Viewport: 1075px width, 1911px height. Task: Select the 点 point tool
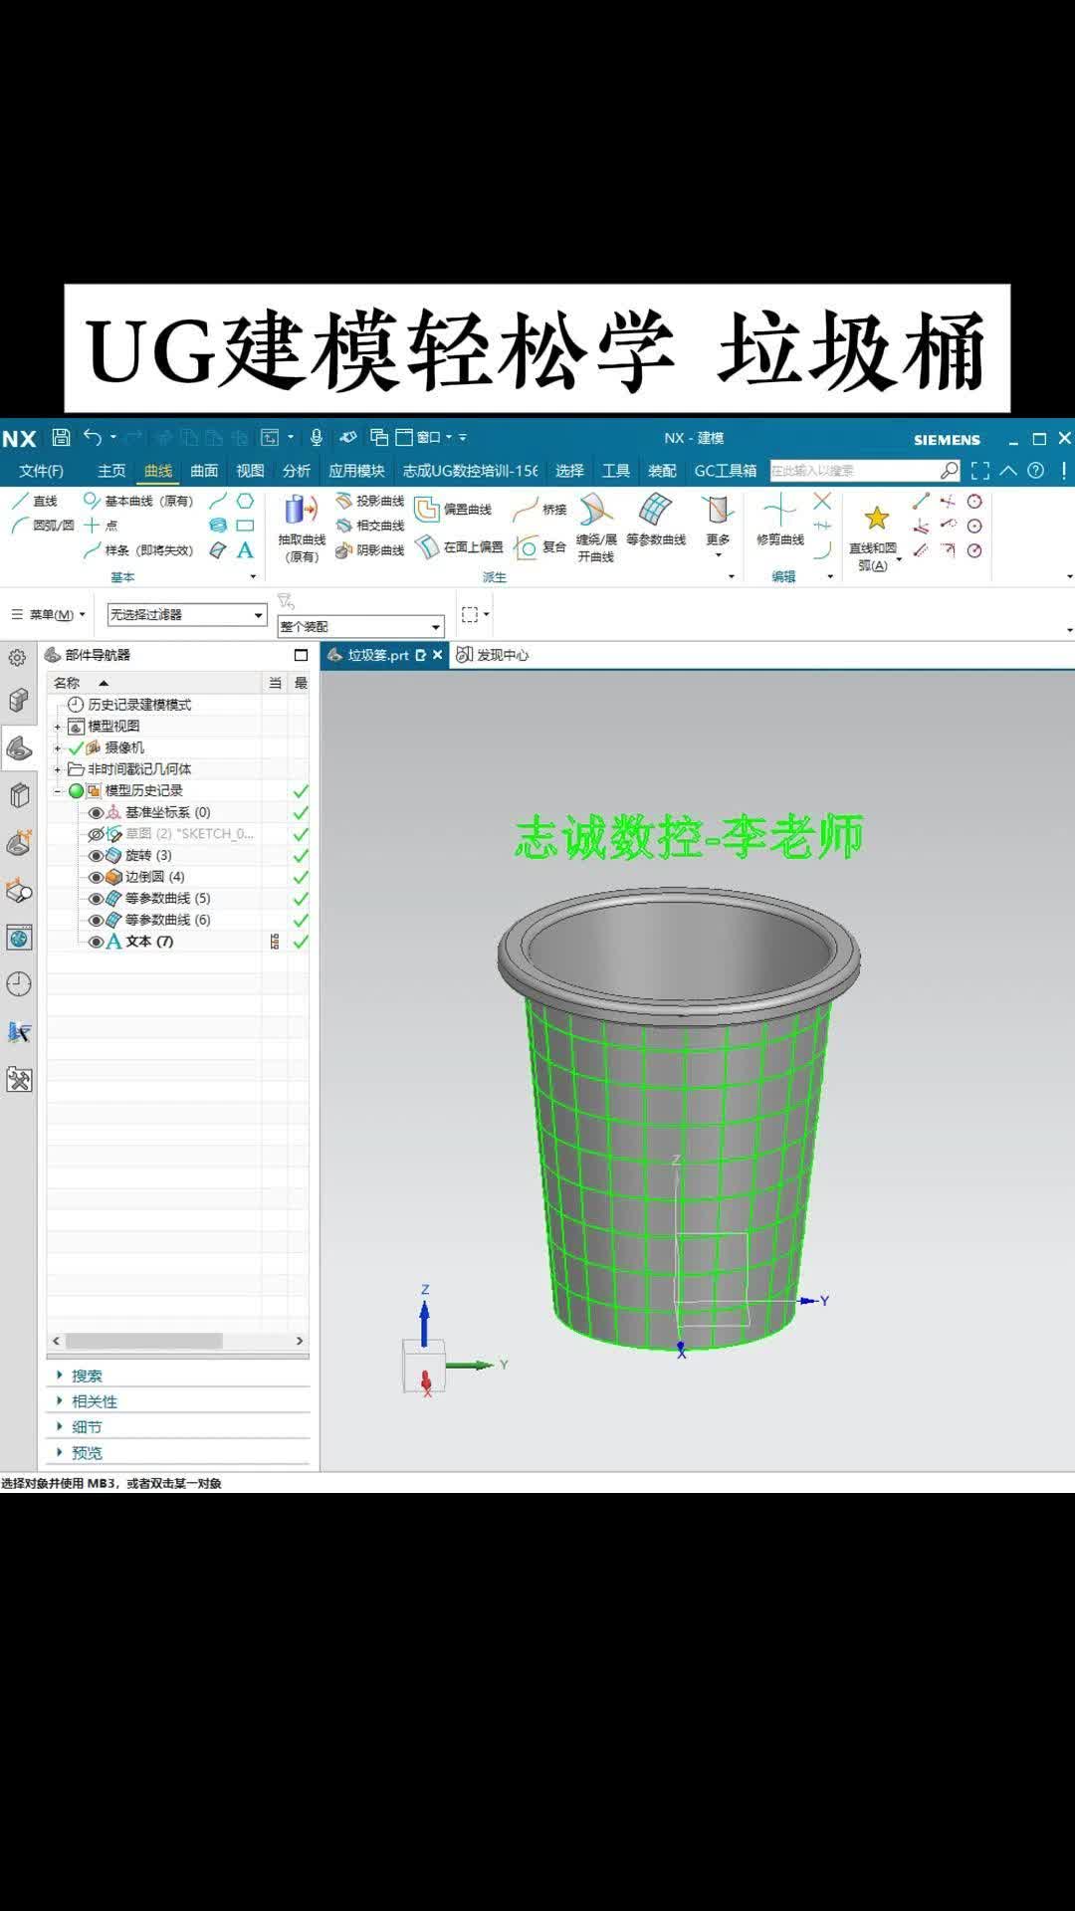tap(101, 526)
